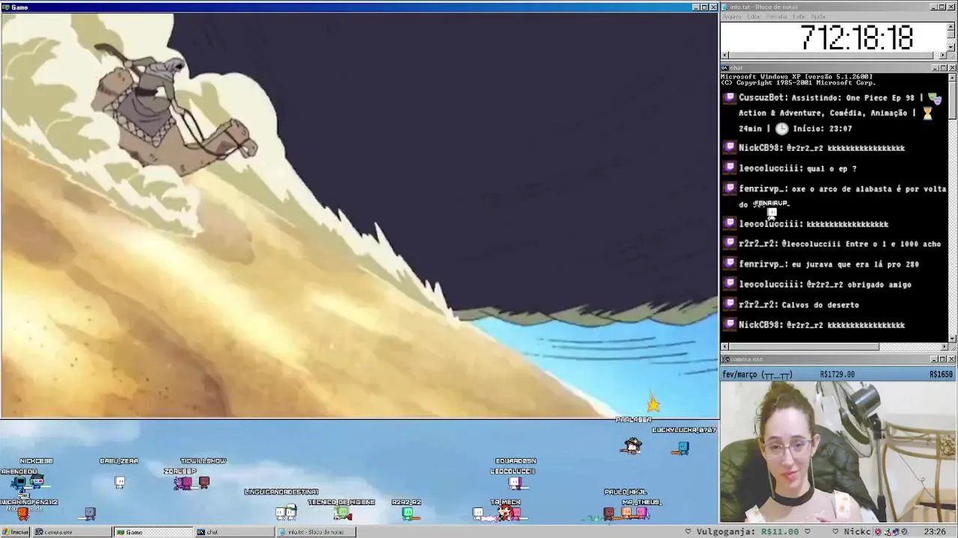Click the webcam feed in camera.exe window
958x538 pixels.
point(838,451)
